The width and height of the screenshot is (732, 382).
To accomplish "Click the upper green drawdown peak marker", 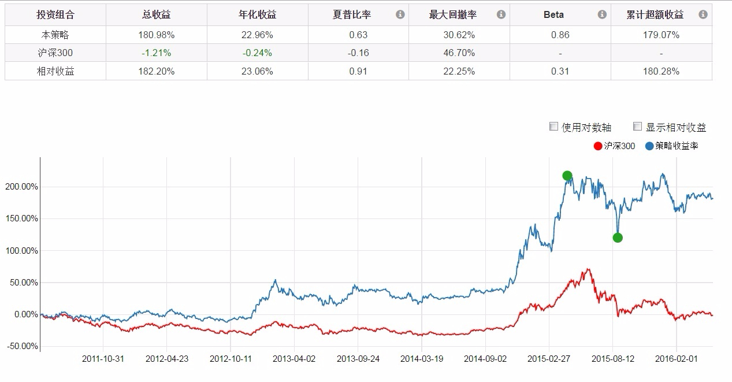I will (567, 176).
